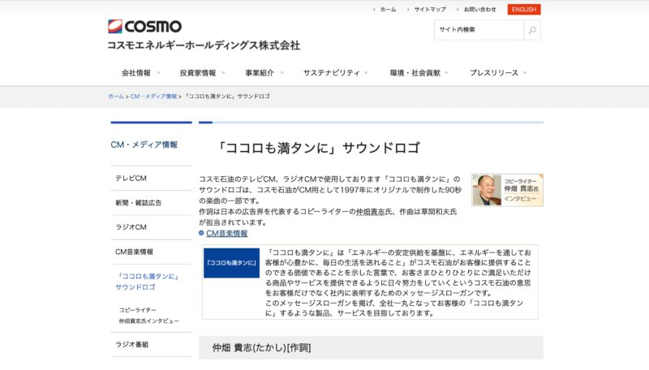This screenshot has width=649, height=370.
Task: Click the search magnifier icon
Action: pyautogui.click(x=532, y=30)
